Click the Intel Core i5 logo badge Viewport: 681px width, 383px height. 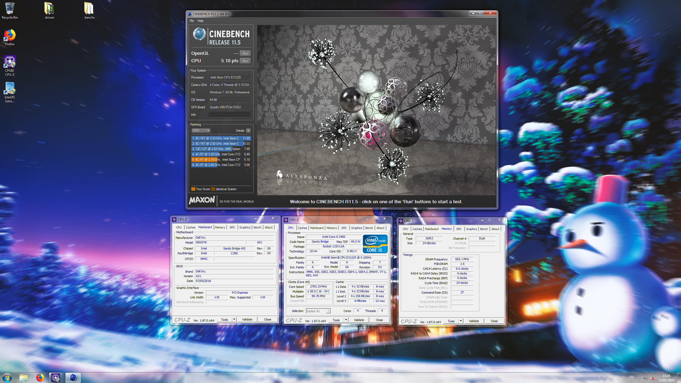pyautogui.click(x=375, y=244)
